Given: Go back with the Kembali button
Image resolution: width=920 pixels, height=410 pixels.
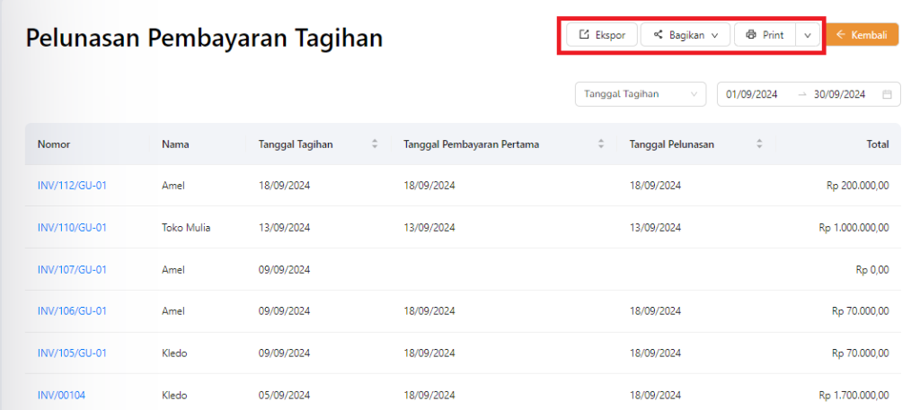Looking at the screenshot, I should [x=862, y=35].
